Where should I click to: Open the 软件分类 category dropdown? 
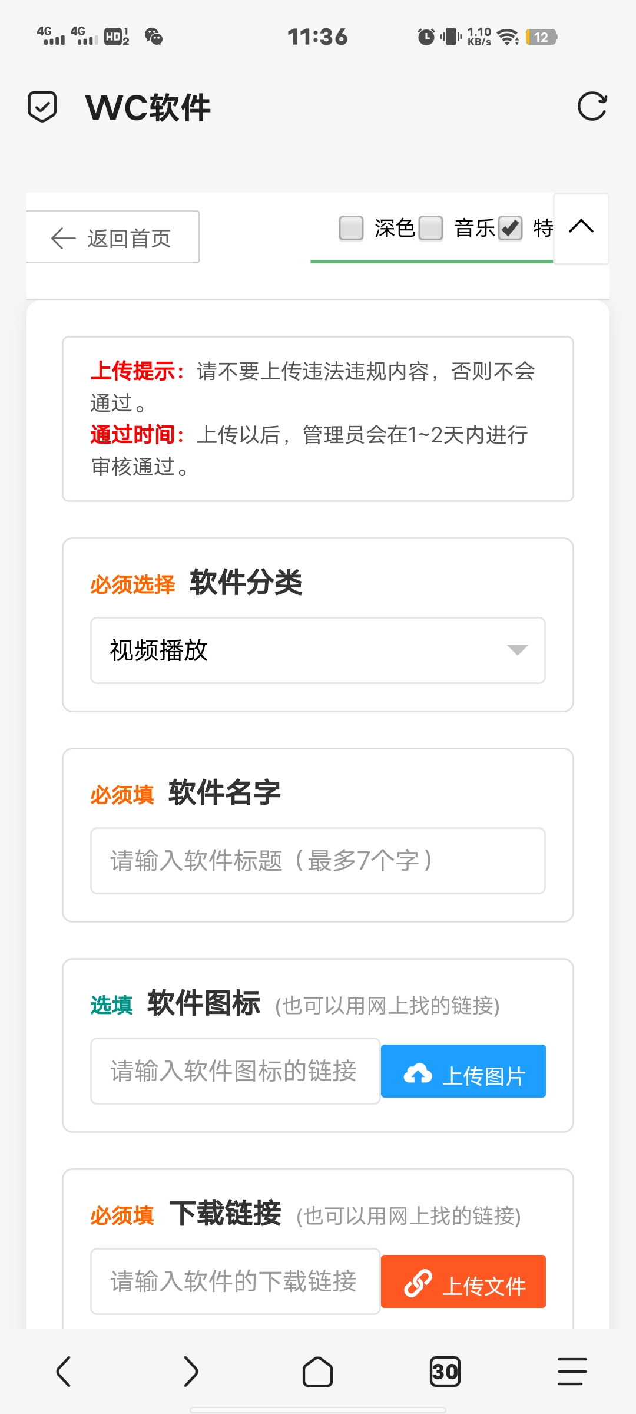point(318,650)
